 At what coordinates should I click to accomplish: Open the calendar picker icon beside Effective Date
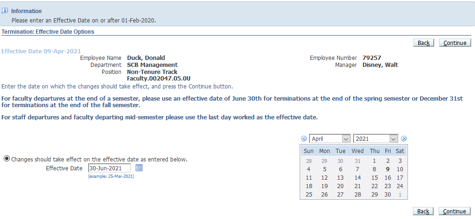click(139, 168)
